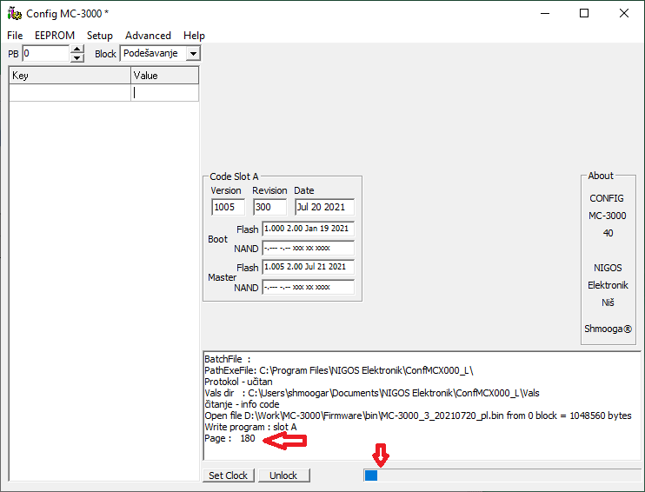The height and width of the screenshot is (492, 645).
Task: Open the EEPROM menu
Action: click(55, 36)
